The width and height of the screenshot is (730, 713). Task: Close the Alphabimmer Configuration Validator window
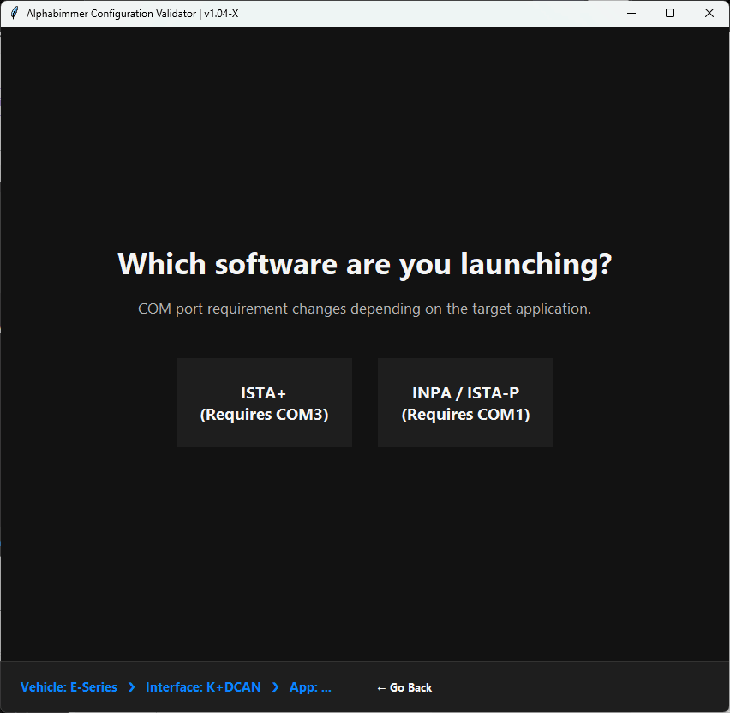709,13
